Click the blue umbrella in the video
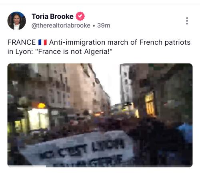Viewport: 200px width, 173px height. click(x=185, y=131)
